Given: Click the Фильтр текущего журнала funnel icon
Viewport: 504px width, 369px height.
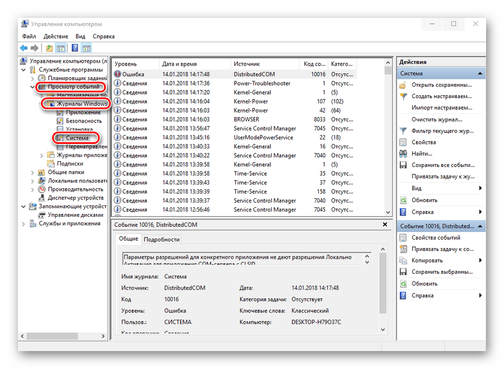Looking at the screenshot, I should (x=403, y=130).
